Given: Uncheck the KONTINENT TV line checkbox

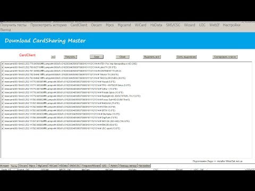Looking at the screenshot, I should click(3, 71).
